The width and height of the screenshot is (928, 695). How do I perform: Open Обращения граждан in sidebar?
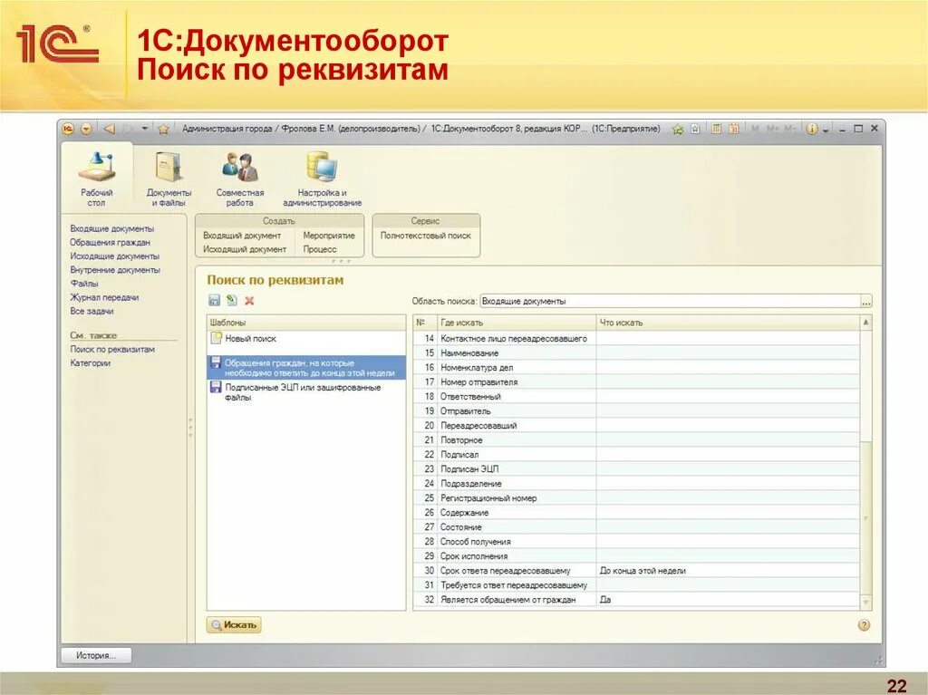[x=110, y=242]
